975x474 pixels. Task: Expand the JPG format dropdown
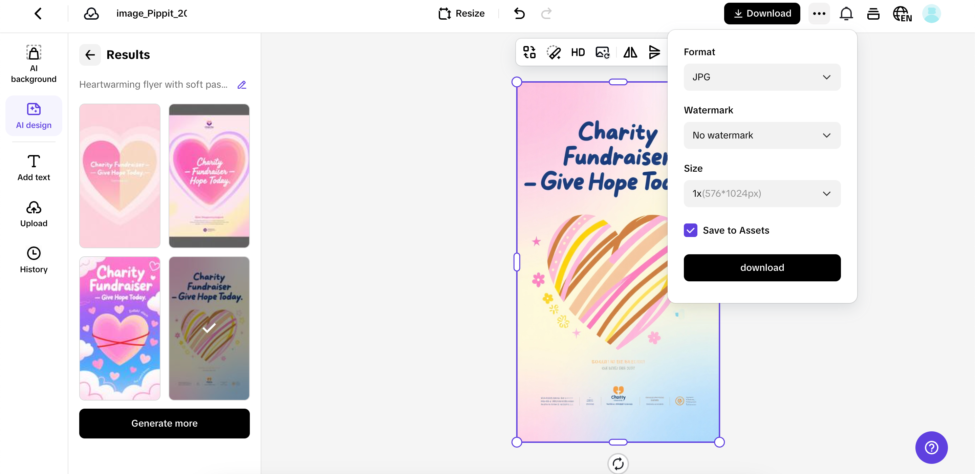(762, 77)
